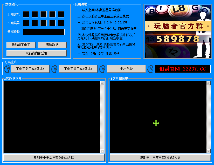Focus the last 本期奖号 digit box
The width and height of the screenshot is (214, 165).
[x=61, y=23]
